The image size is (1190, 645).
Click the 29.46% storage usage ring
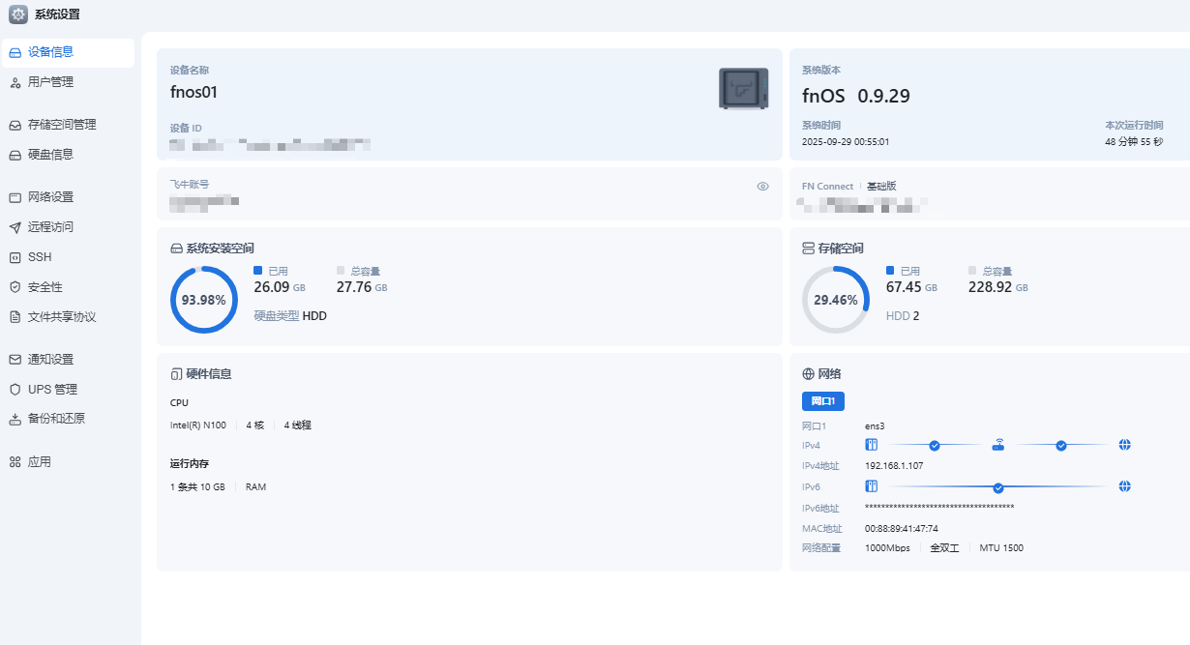836,300
